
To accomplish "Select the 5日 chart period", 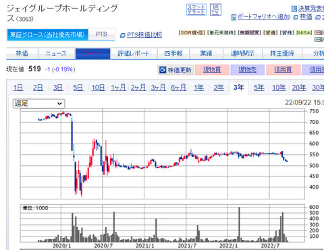I will click(78, 88).
